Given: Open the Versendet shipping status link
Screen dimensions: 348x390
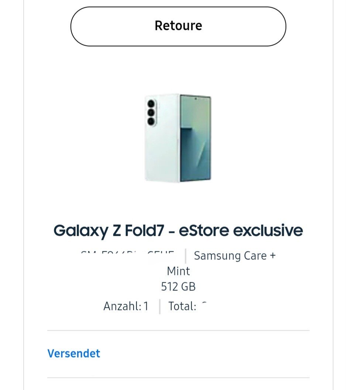Looking at the screenshot, I should (74, 353).
